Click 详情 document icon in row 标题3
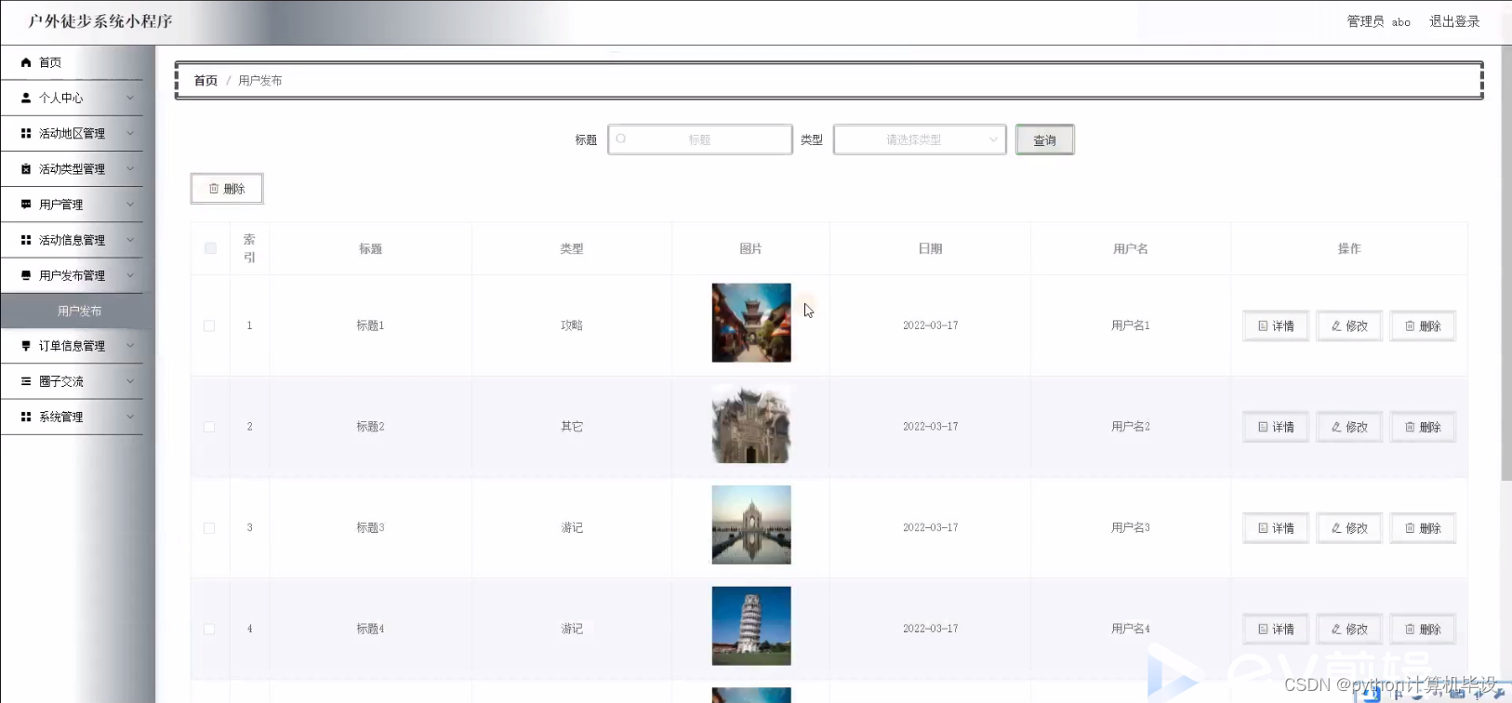This screenshot has width=1512, height=703. tap(1263, 528)
